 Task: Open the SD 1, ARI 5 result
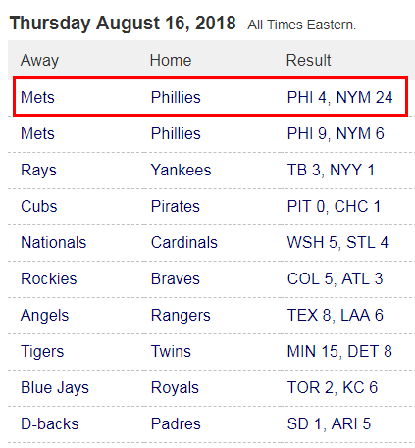329,423
